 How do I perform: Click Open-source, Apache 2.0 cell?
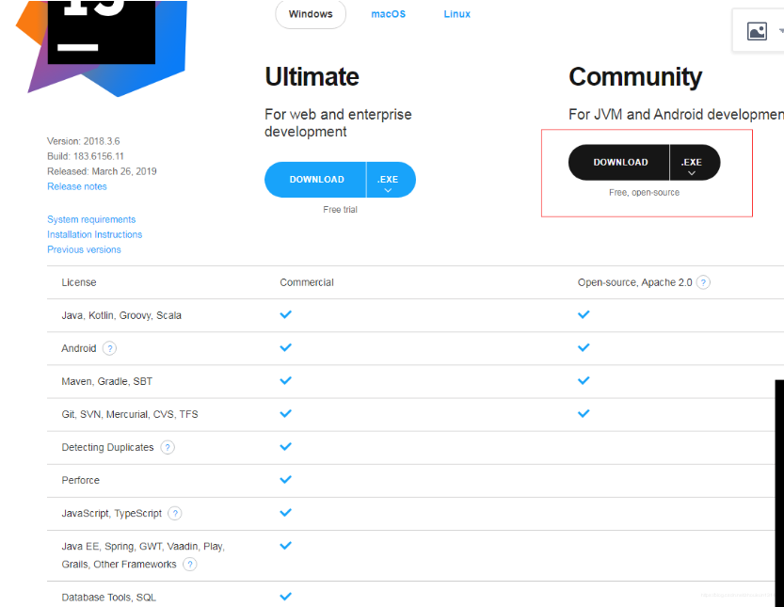(x=634, y=282)
